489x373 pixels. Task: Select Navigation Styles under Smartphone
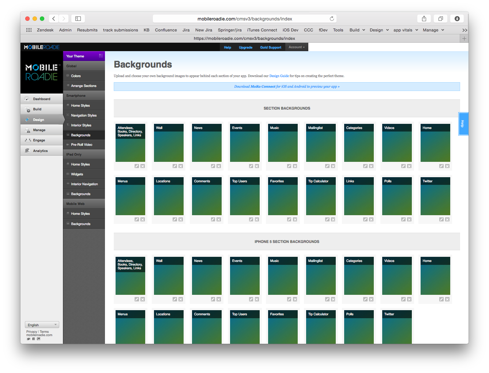84,115
